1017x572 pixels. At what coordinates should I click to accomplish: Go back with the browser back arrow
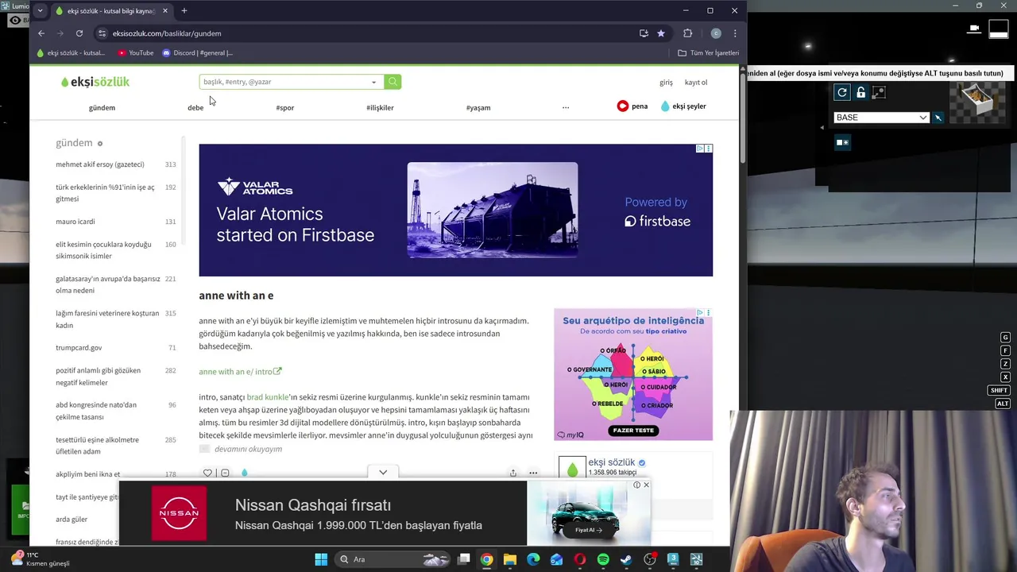(41, 33)
